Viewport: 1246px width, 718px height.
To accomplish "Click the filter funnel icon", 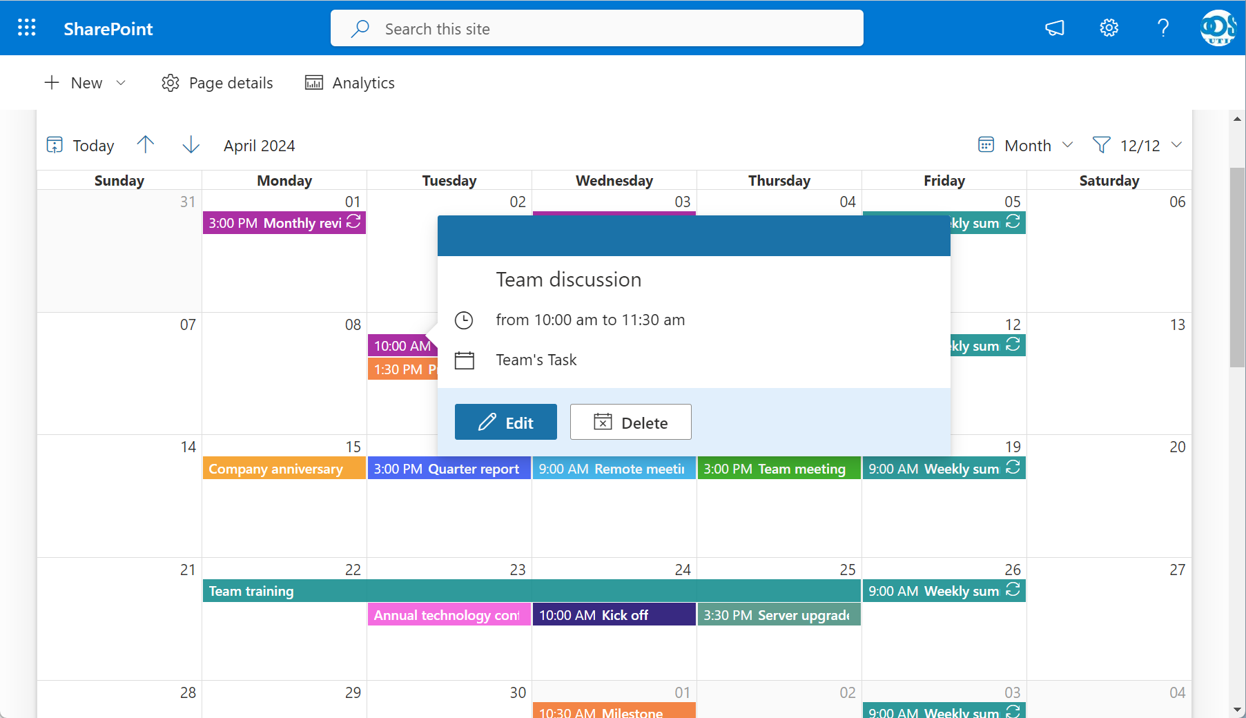I will click(1101, 144).
